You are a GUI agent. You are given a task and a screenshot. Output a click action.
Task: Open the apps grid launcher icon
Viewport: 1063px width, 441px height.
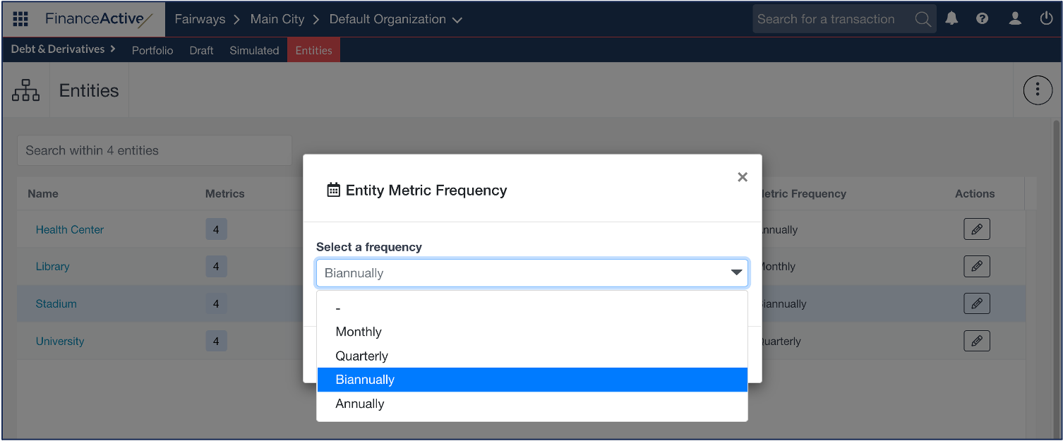point(20,19)
